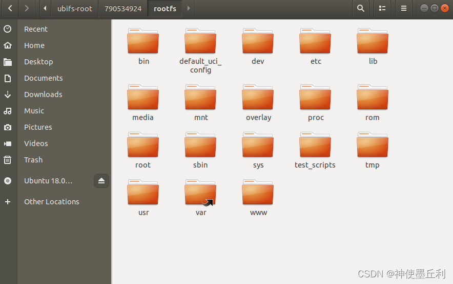
Task: Show further path segments using the small right triangle
Action: (x=189, y=8)
